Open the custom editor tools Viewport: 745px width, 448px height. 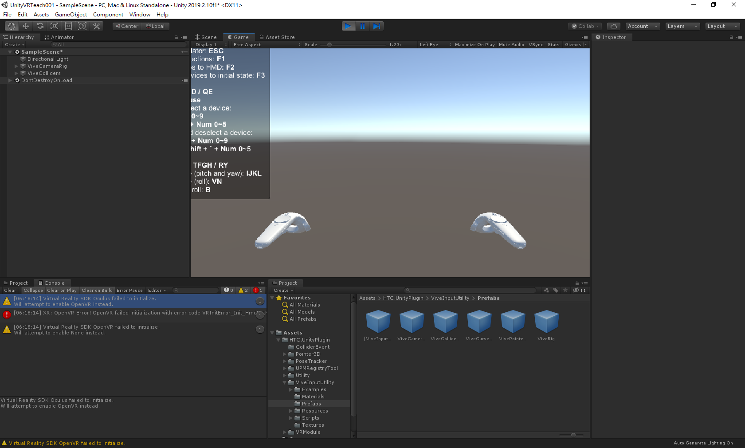[97, 26]
